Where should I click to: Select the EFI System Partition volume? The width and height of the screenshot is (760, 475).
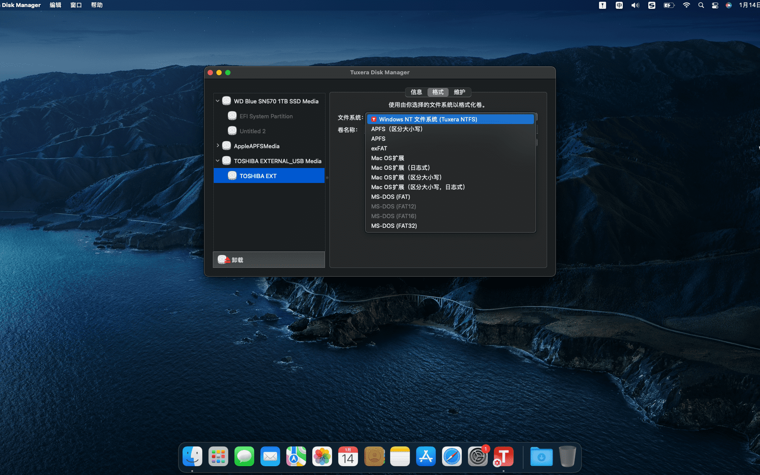coord(269,116)
